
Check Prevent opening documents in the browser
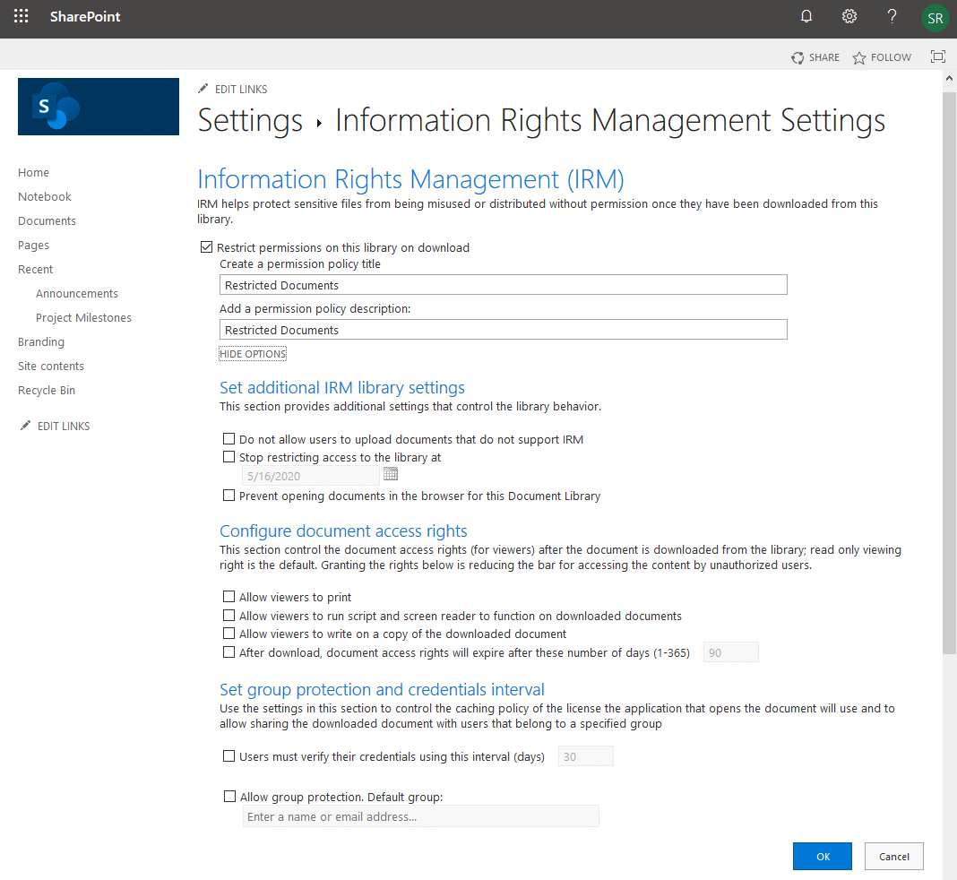[229, 495]
